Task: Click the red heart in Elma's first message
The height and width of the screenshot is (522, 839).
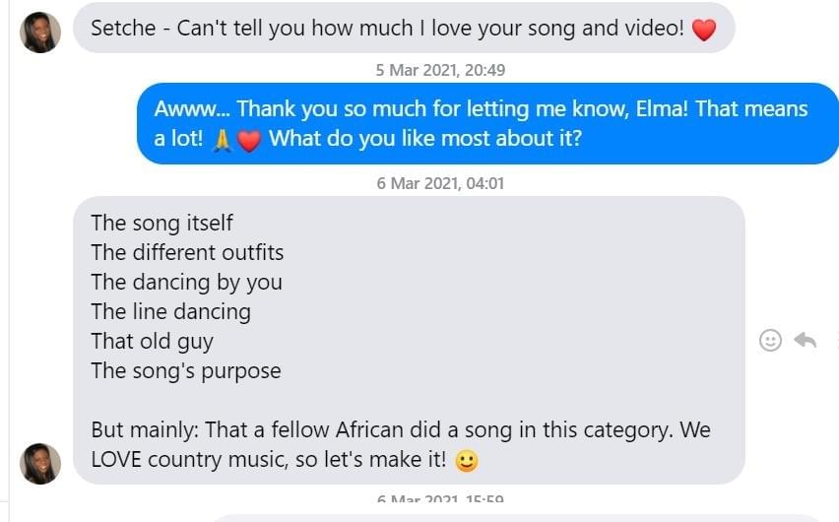Action: 703,31
